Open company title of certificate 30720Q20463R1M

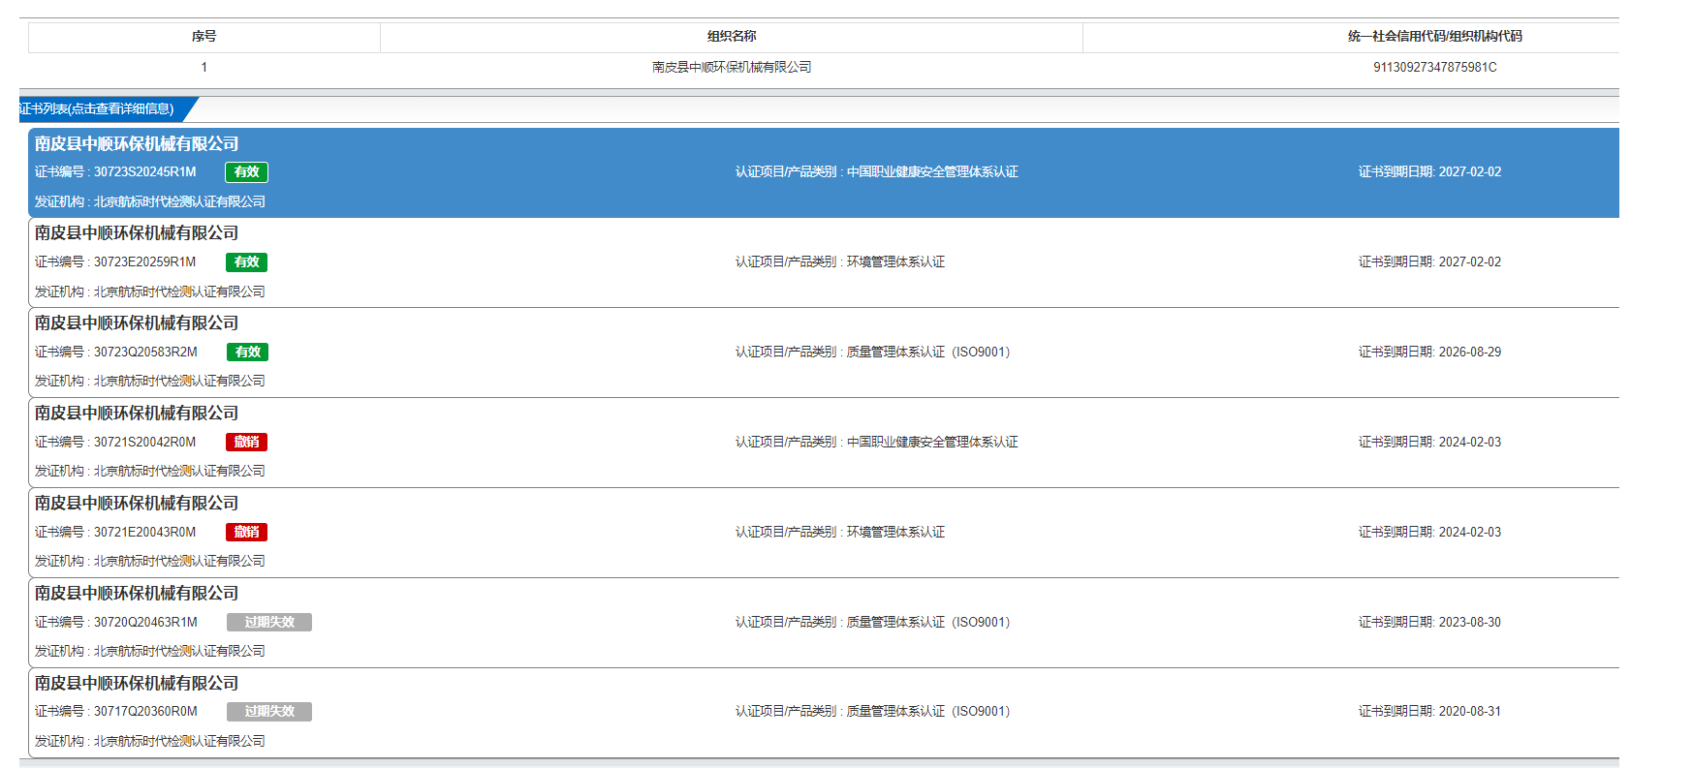coord(137,593)
